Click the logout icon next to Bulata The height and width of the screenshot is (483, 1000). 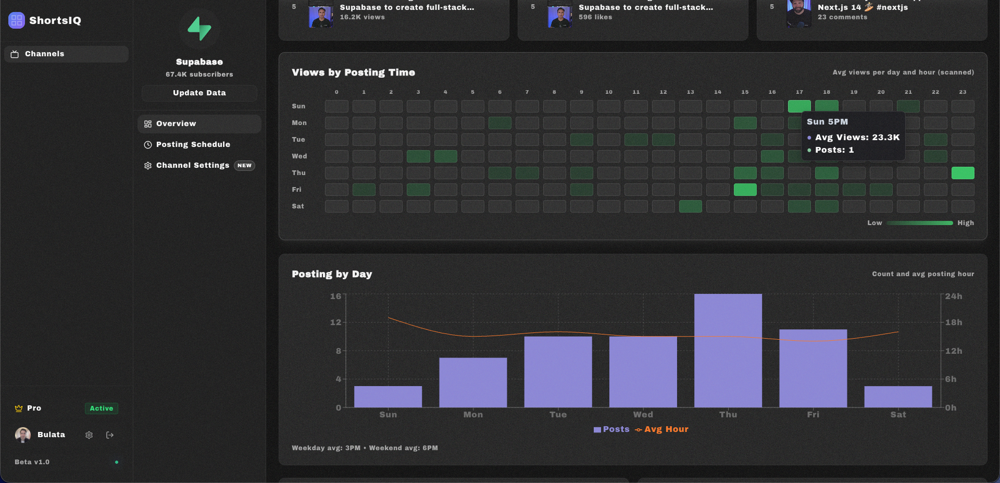(x=110, y=435)
